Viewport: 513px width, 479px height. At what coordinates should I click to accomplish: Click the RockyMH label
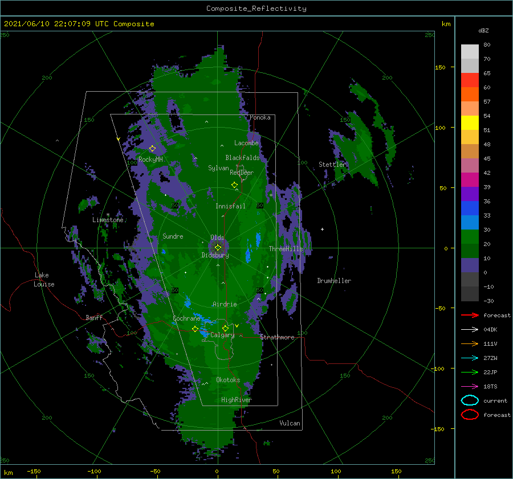(x=150, y=159)
